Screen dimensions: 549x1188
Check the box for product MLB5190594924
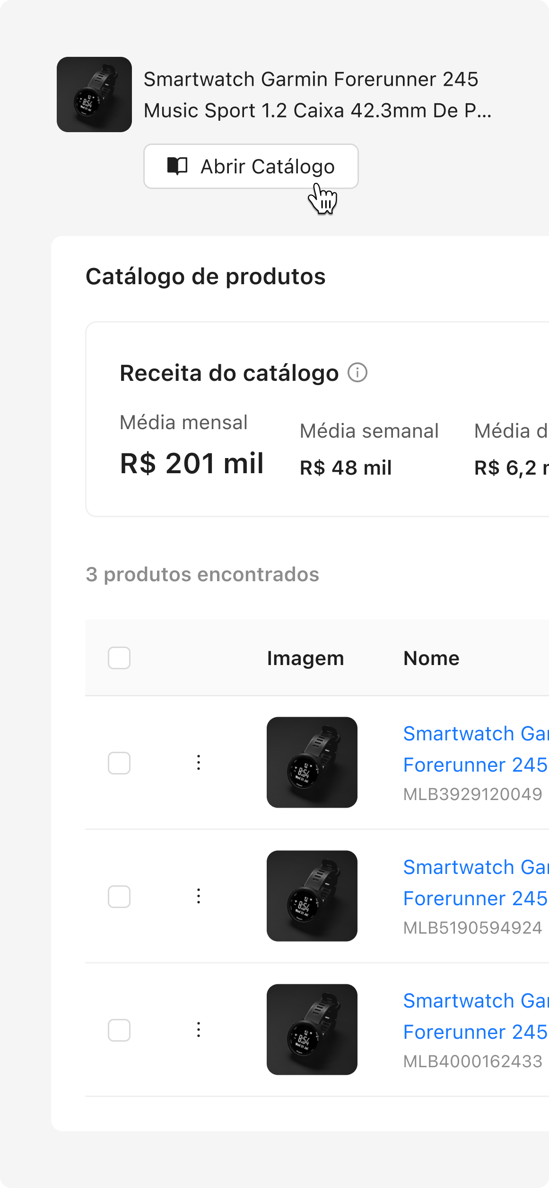click(x=119, y=896)
